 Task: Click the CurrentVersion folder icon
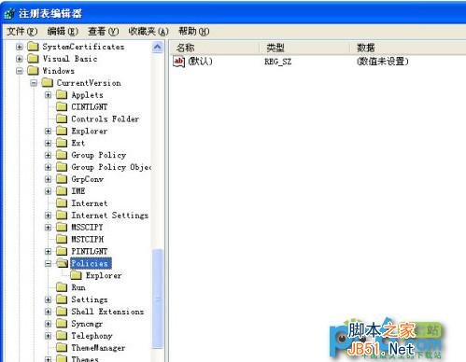tap(47, 83)
